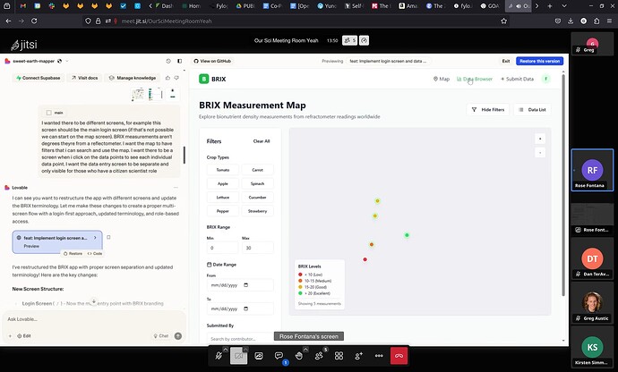
Task: Click the Jitsi logo
Action: click(24, 45)
